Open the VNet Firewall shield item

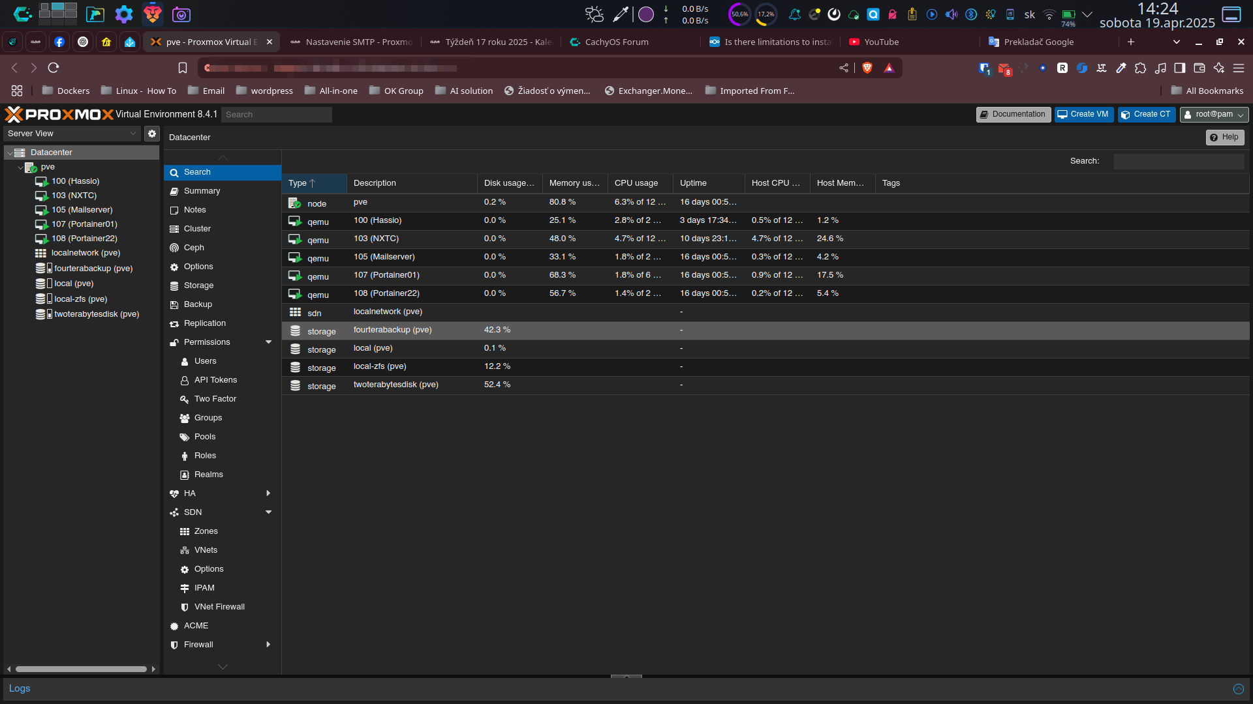click(x=219, y=607)
